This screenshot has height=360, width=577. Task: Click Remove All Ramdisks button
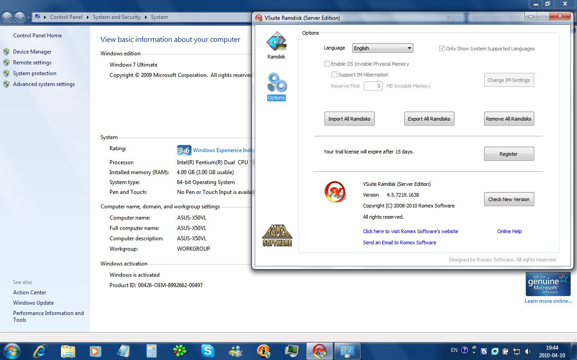tap(509, 119)
